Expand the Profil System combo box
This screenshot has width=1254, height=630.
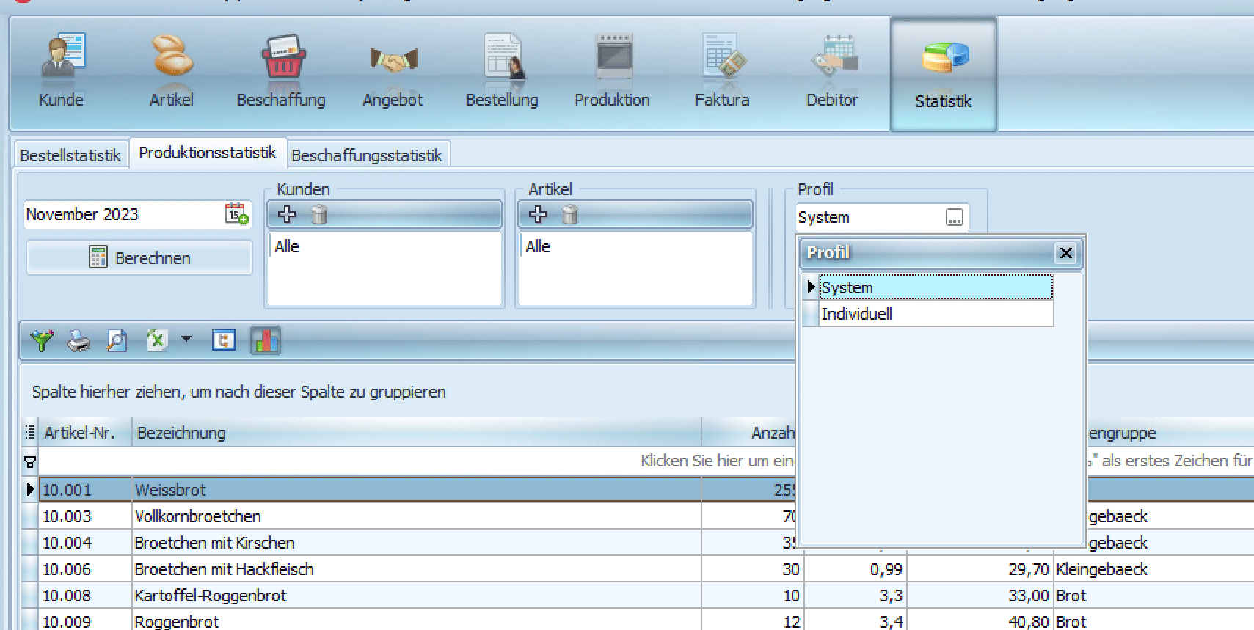pyautogui.click(x=954, y=218)
